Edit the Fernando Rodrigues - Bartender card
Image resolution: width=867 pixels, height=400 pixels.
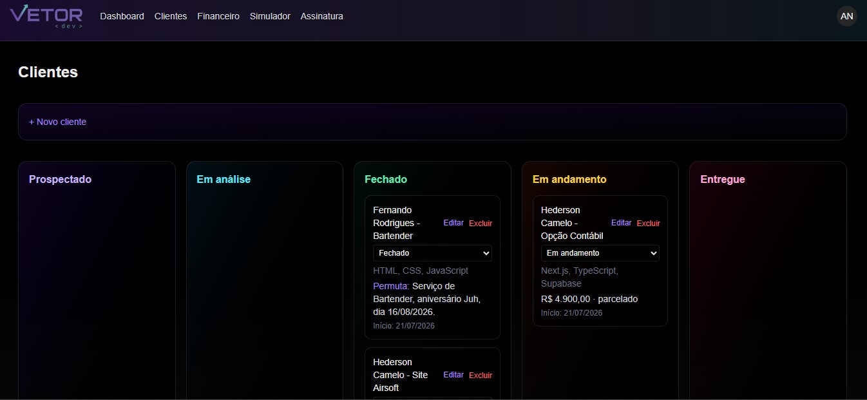click(453, 223)
